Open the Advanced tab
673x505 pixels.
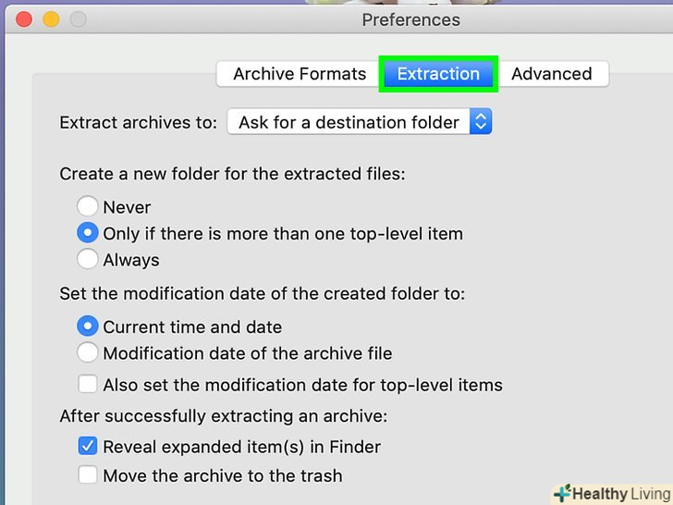tap(551, 74)
